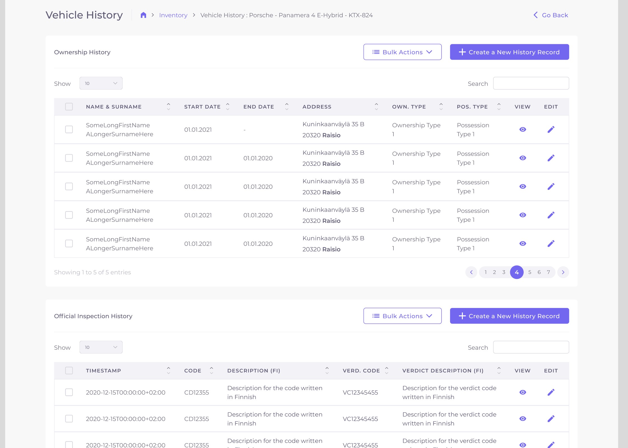Go to previous ownership pagination page
Screen dimensions: 628x448
(x=471, y=272)
